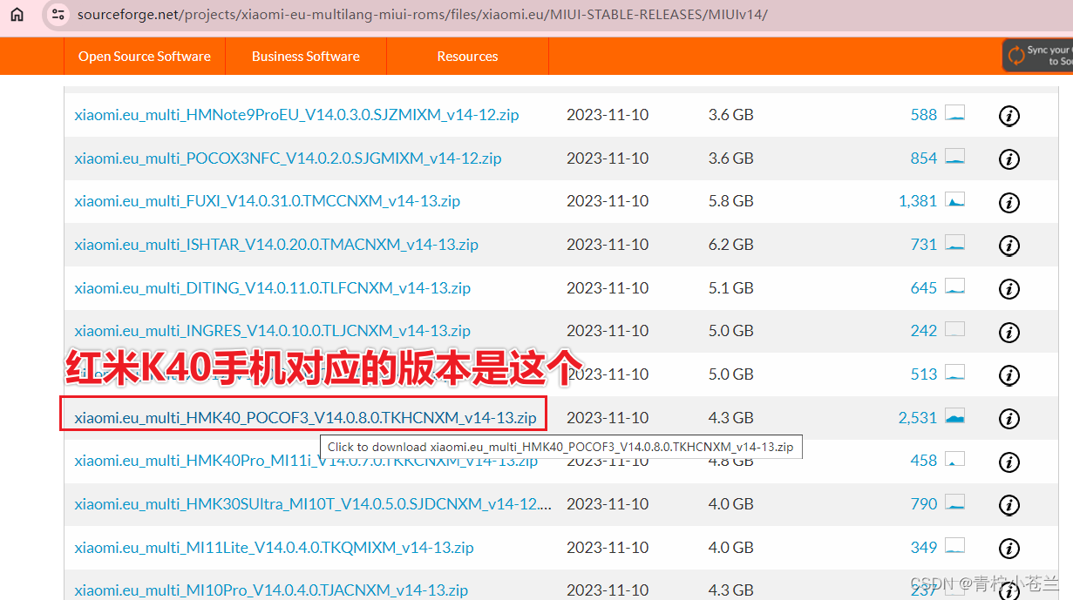The height and width of the screenshot is (600, 1073).
Task: Download INGRES V14.0.10.0 zip file
Action: pyautogui.click(x=272, y=331)
